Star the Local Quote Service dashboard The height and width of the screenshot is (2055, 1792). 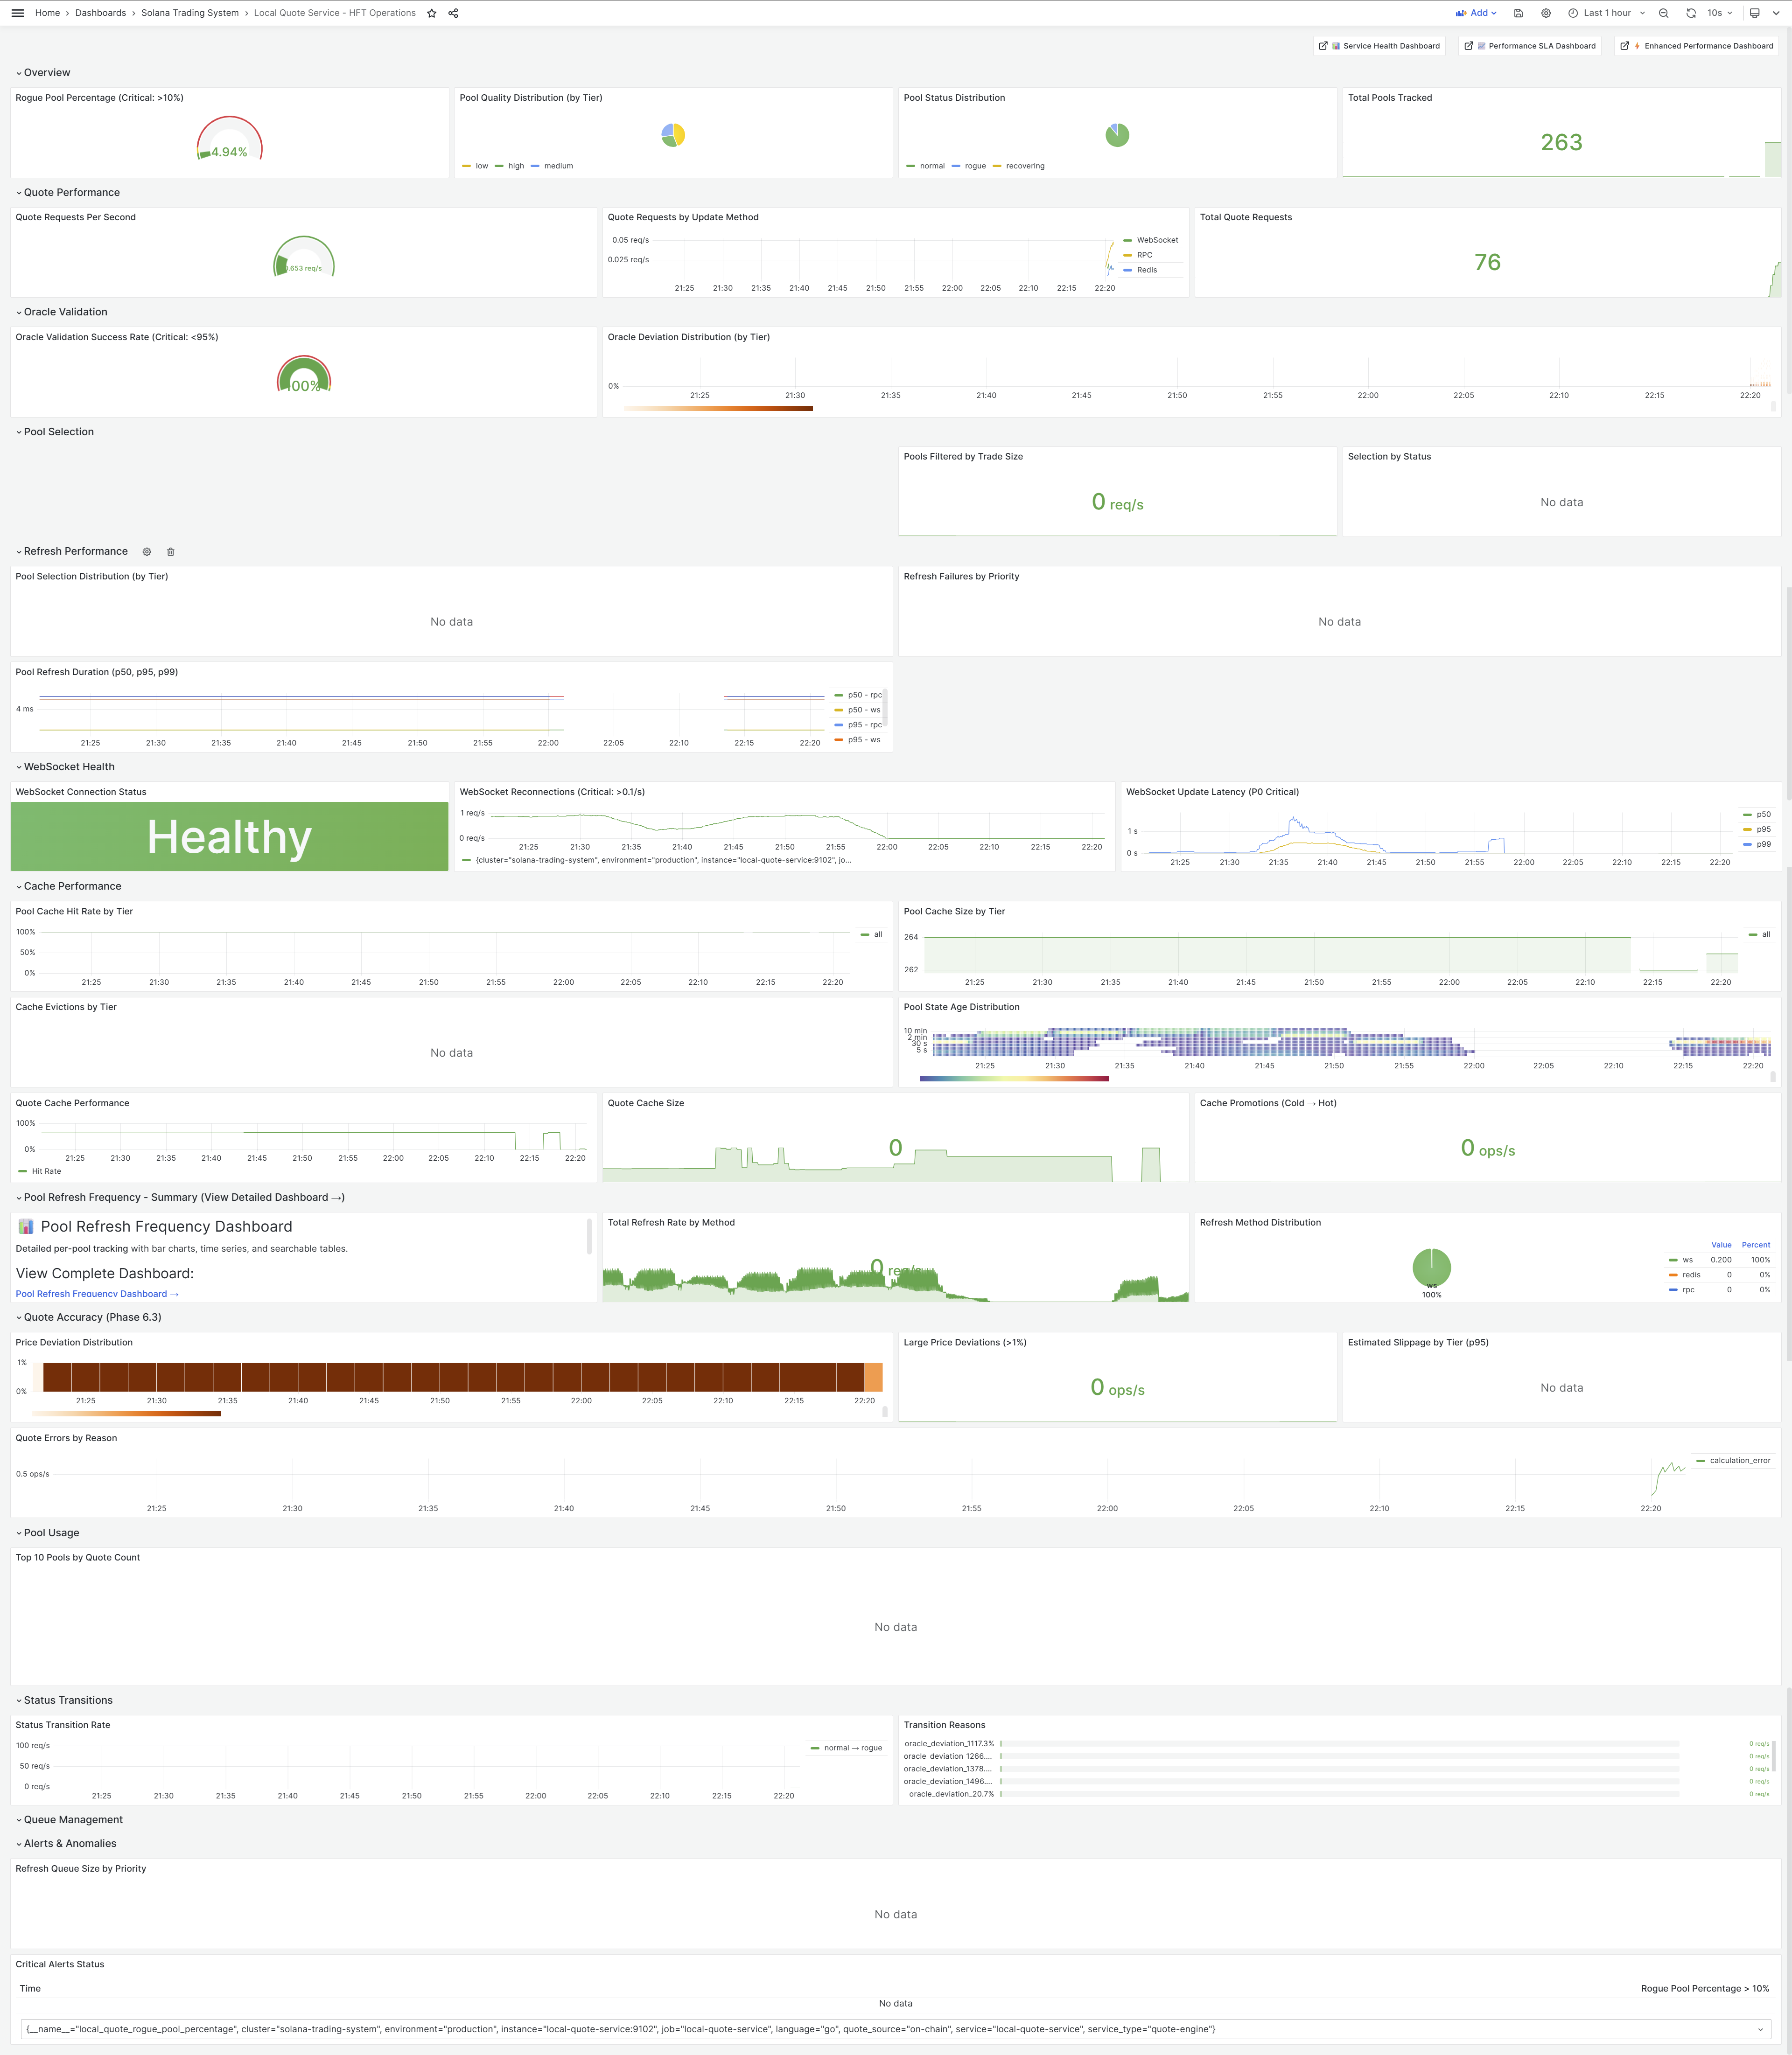point(431,13)
